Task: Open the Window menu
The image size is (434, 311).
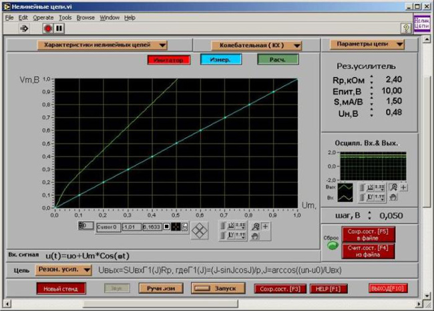Action: 110,17
